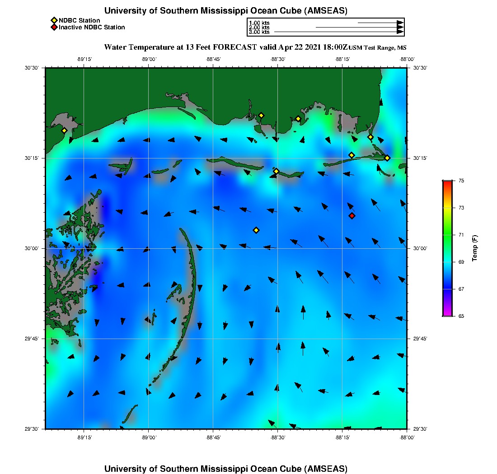Click the red Inactive NDBC Station legend diamond

tap(54, 28)
